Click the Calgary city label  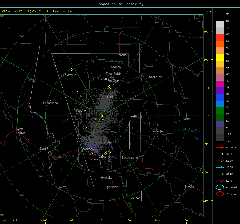(x=104, y=157)
